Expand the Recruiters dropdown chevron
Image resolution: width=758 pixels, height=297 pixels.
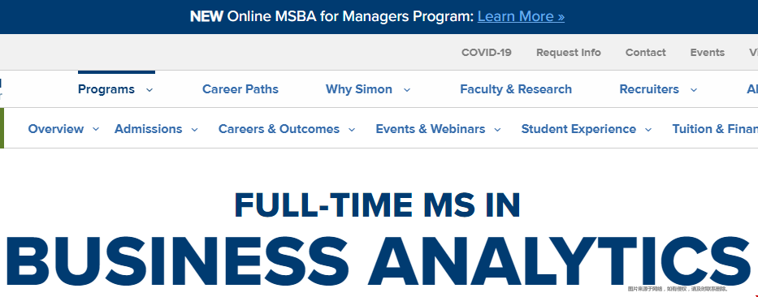click(x=694, y=90)
